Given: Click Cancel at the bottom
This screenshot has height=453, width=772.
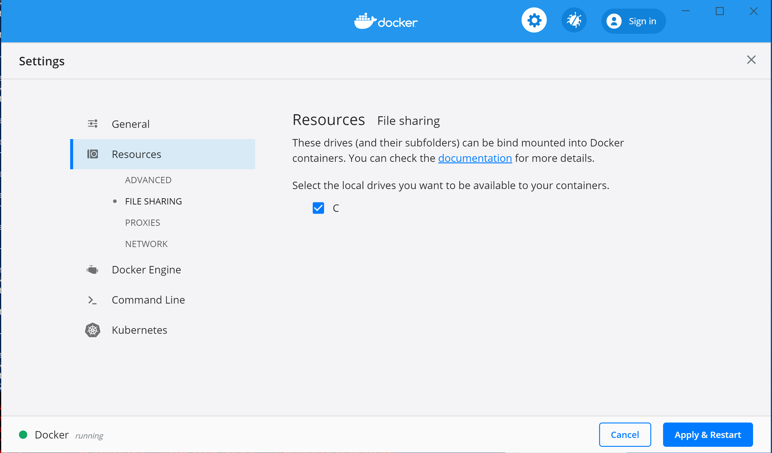Looking at the screenshot, I should [625, 435].
